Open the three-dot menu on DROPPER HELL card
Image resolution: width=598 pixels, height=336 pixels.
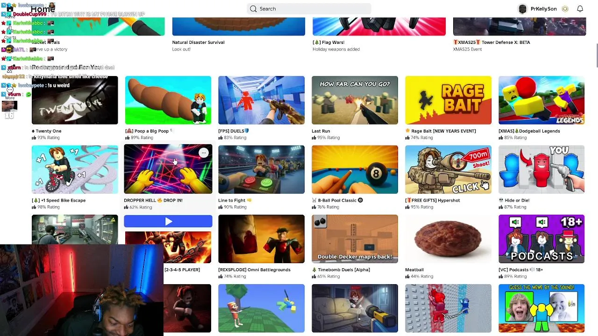(x=204, y=153)
